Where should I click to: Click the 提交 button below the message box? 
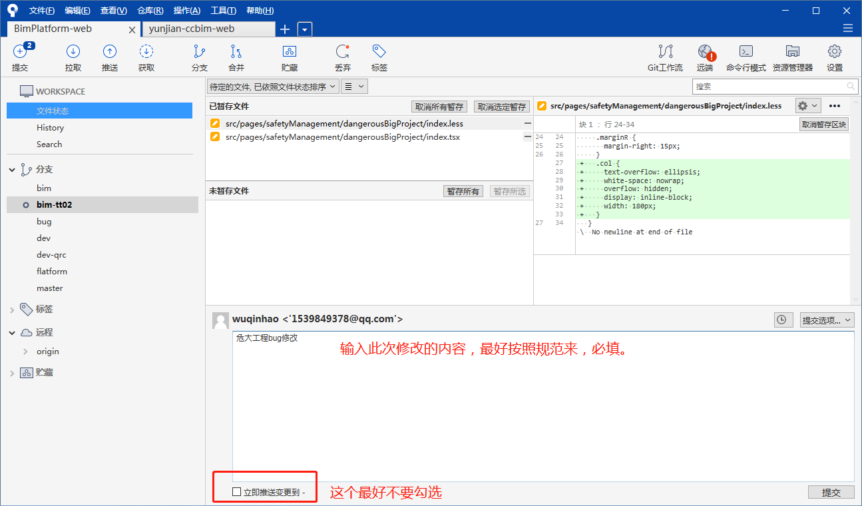tap(831, 492)
